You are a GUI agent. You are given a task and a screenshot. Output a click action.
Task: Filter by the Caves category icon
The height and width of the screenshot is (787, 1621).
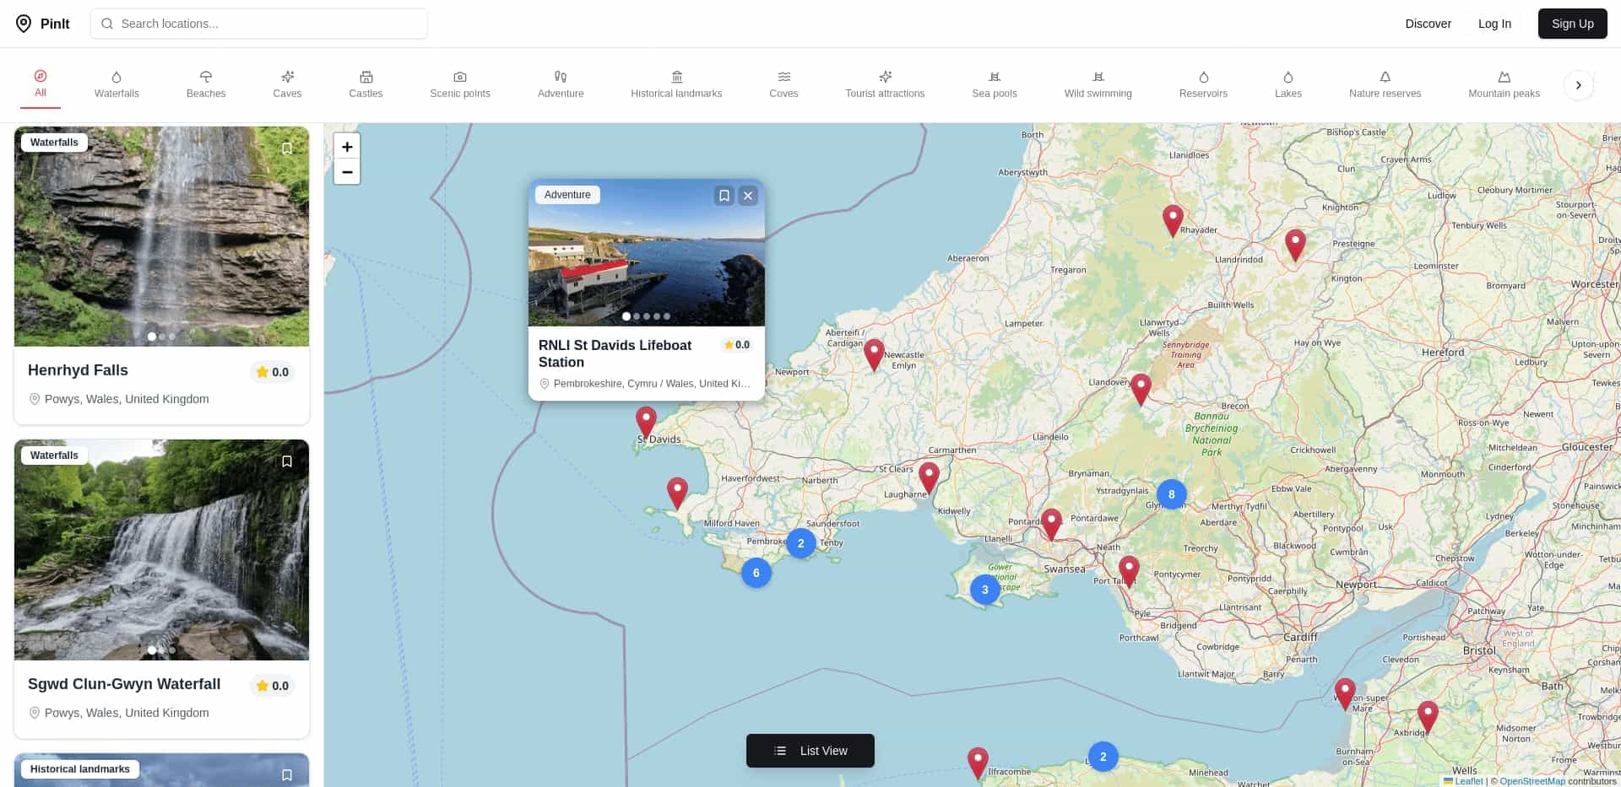[x=287, y=77]
